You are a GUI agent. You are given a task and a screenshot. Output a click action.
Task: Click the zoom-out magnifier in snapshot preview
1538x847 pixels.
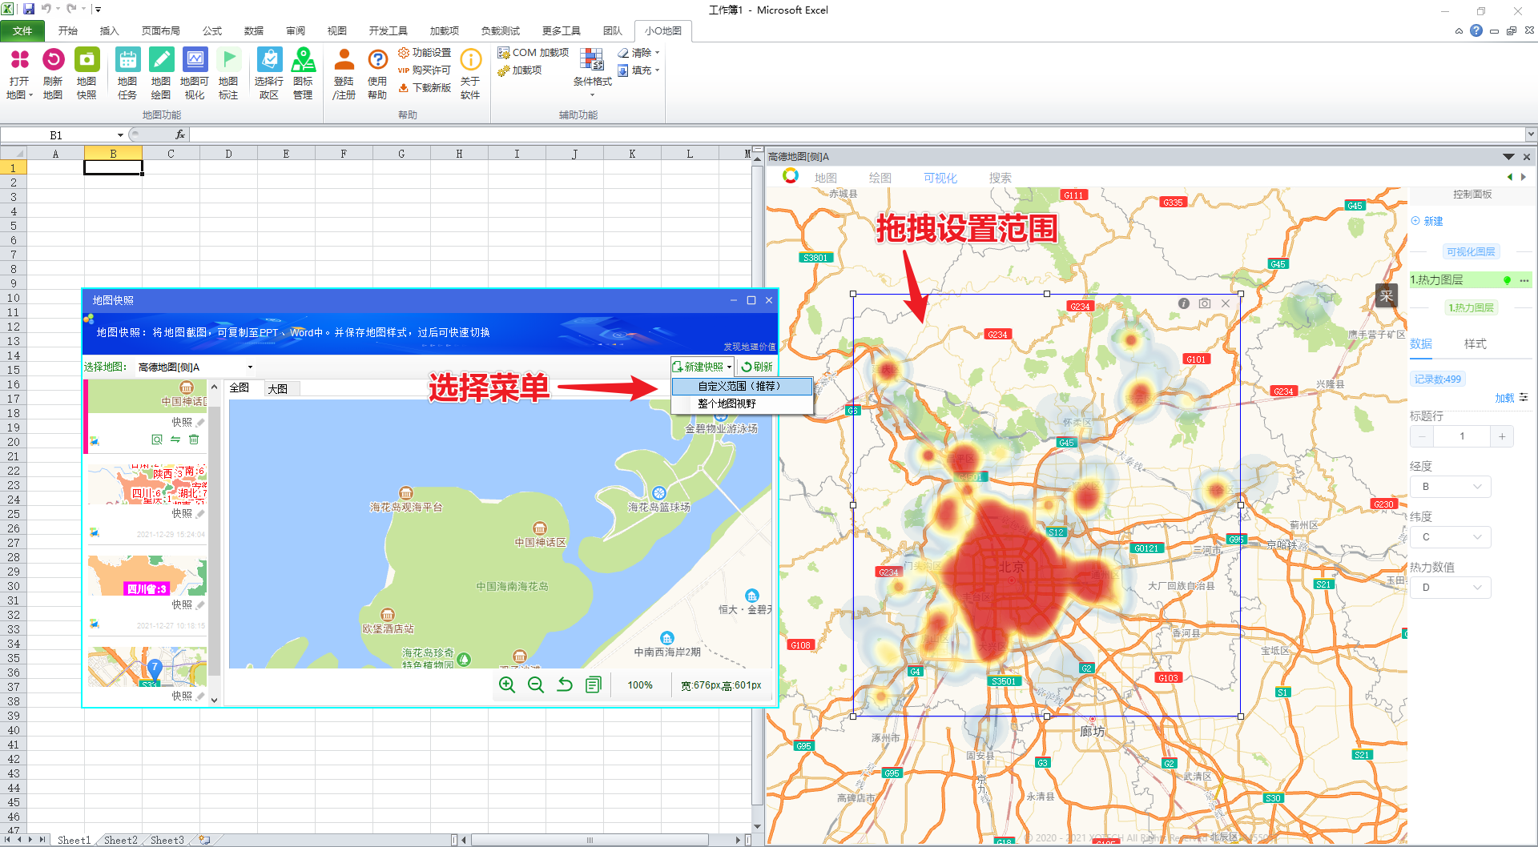536,684
